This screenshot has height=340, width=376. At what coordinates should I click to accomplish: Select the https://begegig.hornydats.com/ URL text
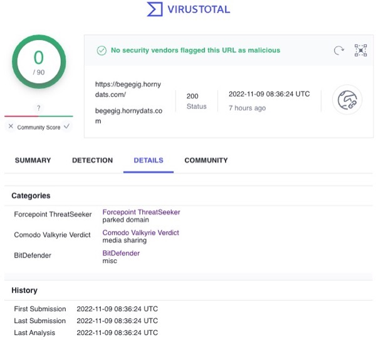point(128,90)
